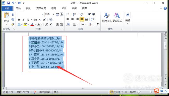169x96 pixels.
Task: Cut selection with scissors icon
Action: click(13, 14)
